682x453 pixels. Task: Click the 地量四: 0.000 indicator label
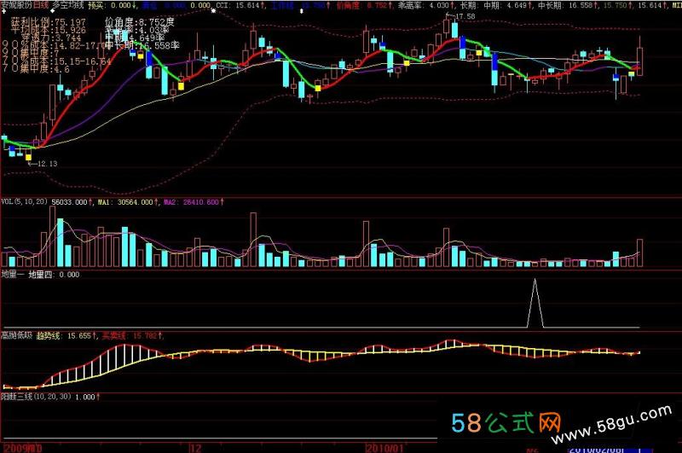click(54, 275)
